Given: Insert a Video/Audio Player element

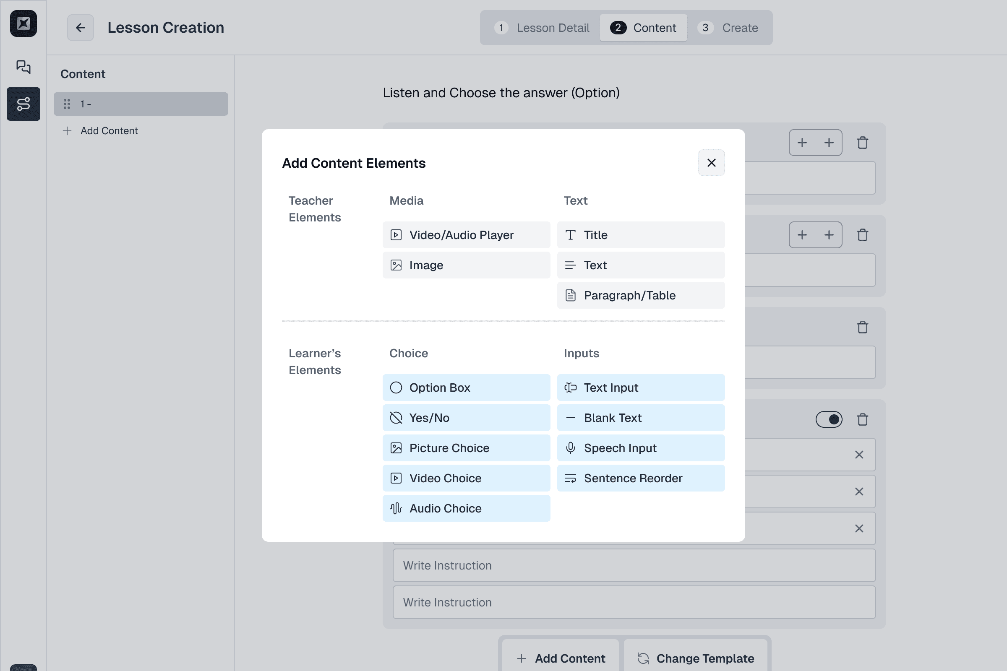Looking at the screenshot, I should click(x=466, y=235).
